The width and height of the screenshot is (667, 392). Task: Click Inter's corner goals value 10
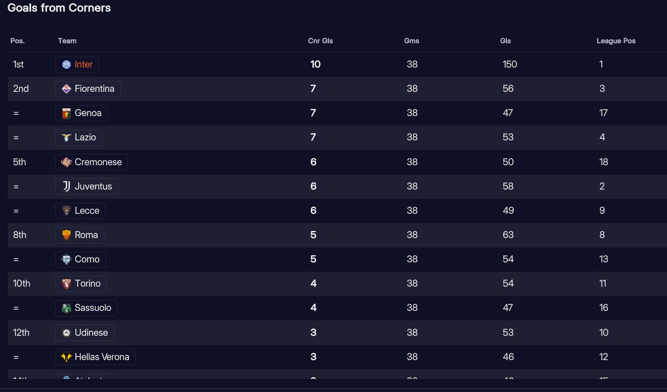[x=315, y=65]
